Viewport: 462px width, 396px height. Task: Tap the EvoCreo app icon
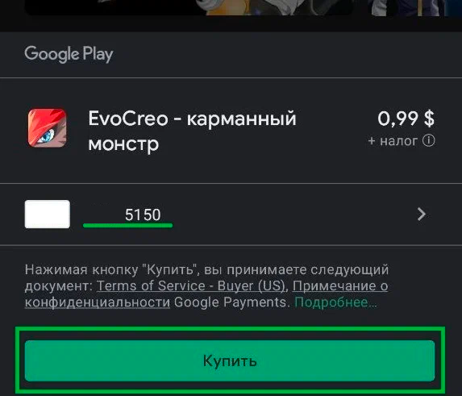[47, 127]
